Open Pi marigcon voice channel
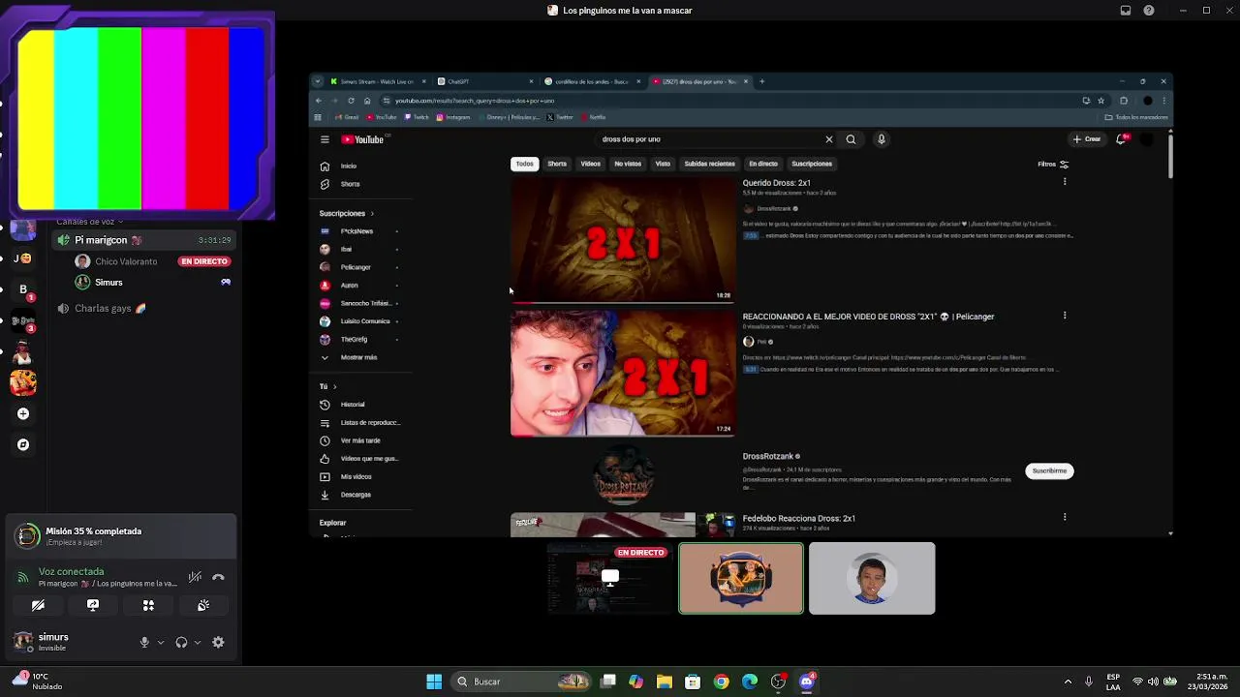This screenshot has height=697, width=1240. (142, 240)
